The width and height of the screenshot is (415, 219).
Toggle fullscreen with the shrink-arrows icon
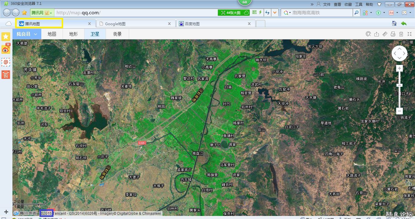tap(409, 34)
